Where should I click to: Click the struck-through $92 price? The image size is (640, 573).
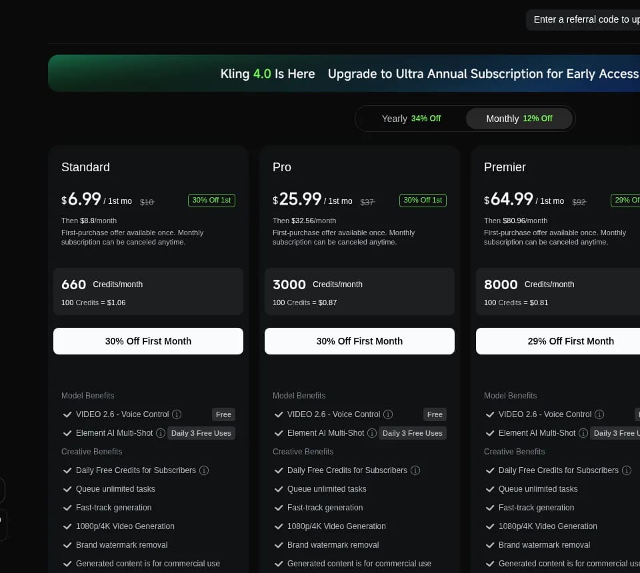coord(579,202)
